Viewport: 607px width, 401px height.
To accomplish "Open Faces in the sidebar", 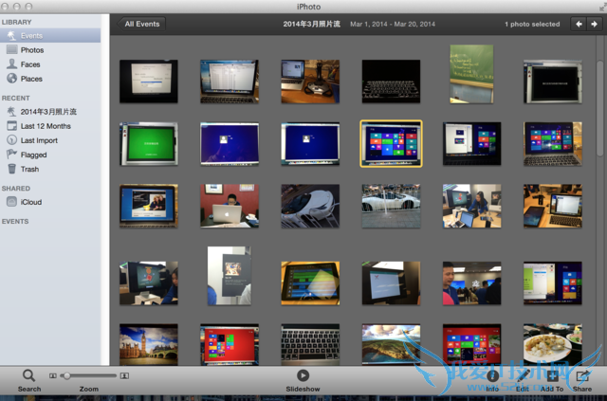I will 30,64.
